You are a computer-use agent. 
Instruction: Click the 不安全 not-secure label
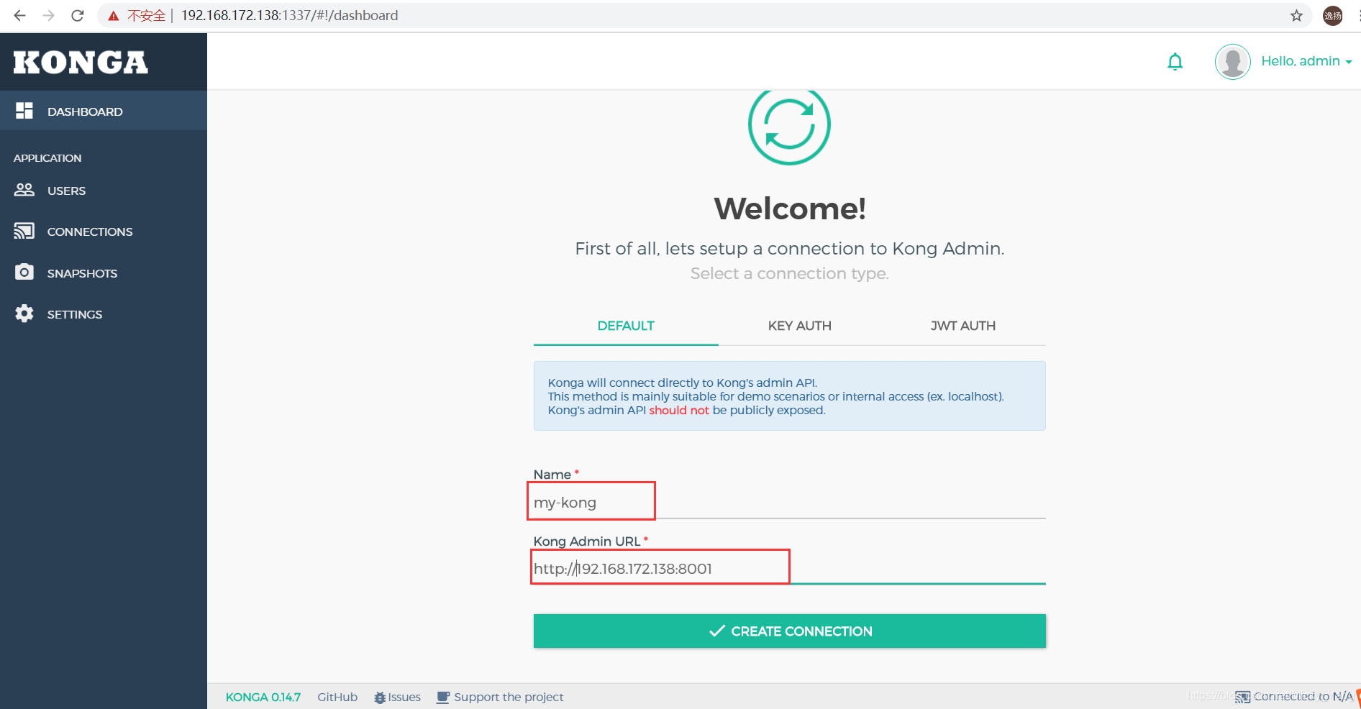[x=146, y=15]
